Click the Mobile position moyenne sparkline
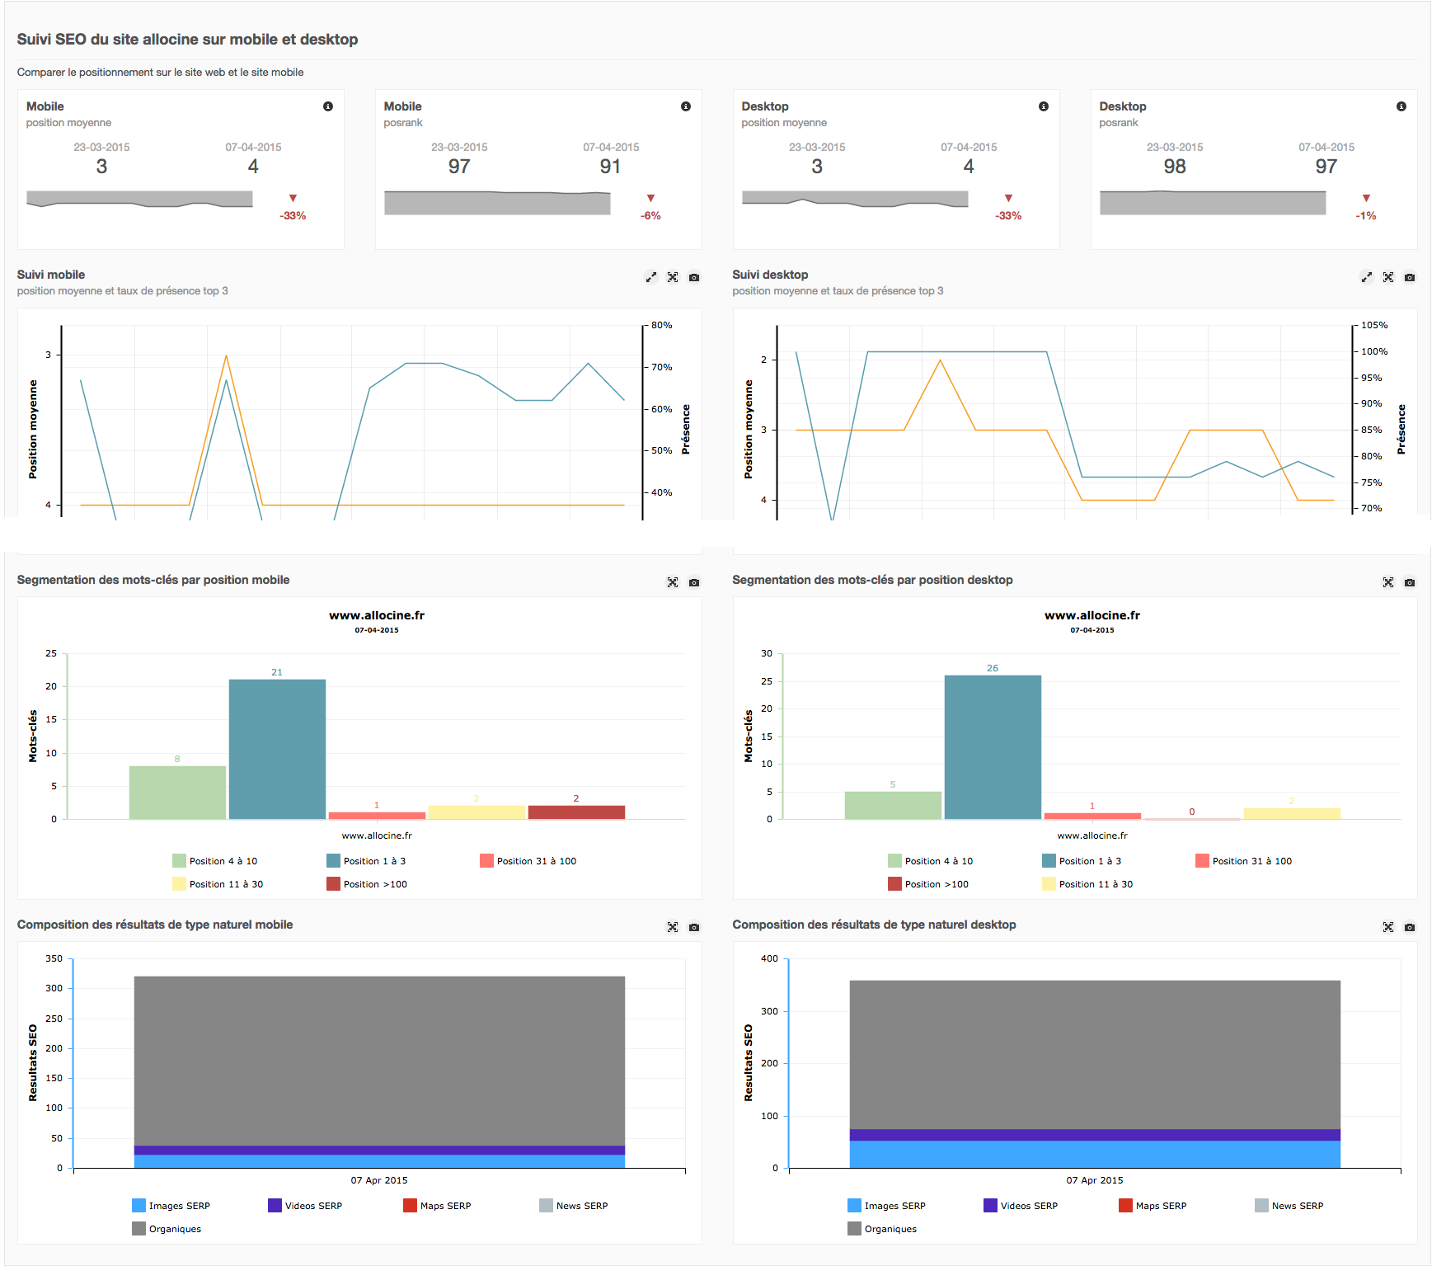Viewport: 1446px width, 1266px height. [x=139, y=199]
